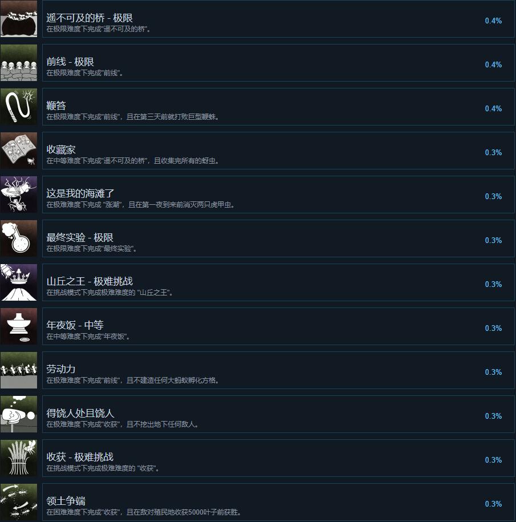
Task: Click the 前线 - 极限 ant soldiers icon
Action: tap(19, 63)
